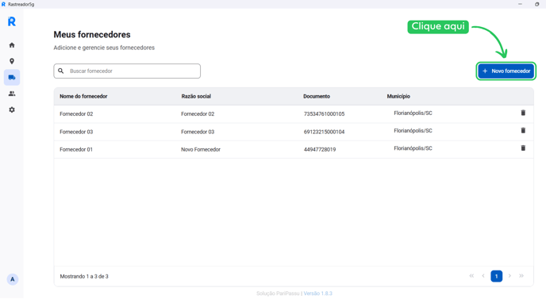
Task: Open the users group icon
Action: pyautogui.click(x=12, y=94)
